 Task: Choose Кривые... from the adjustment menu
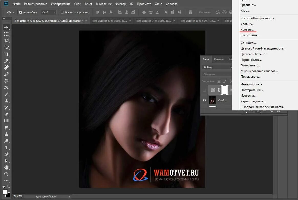coord(247,29)
